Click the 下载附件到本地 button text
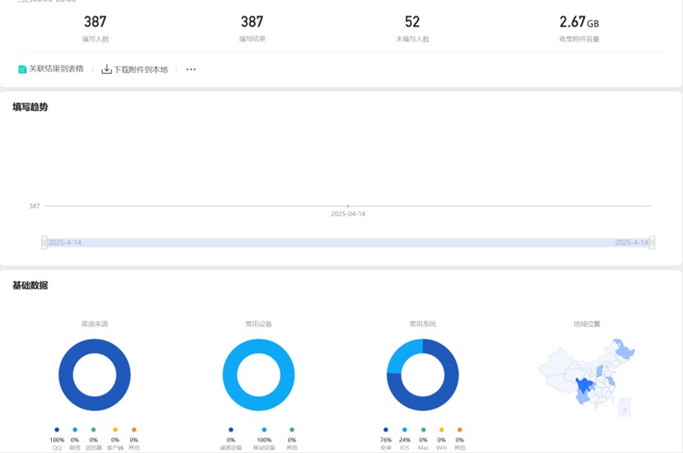This screenshot has width=683, height=453. [x=140, y=70]
